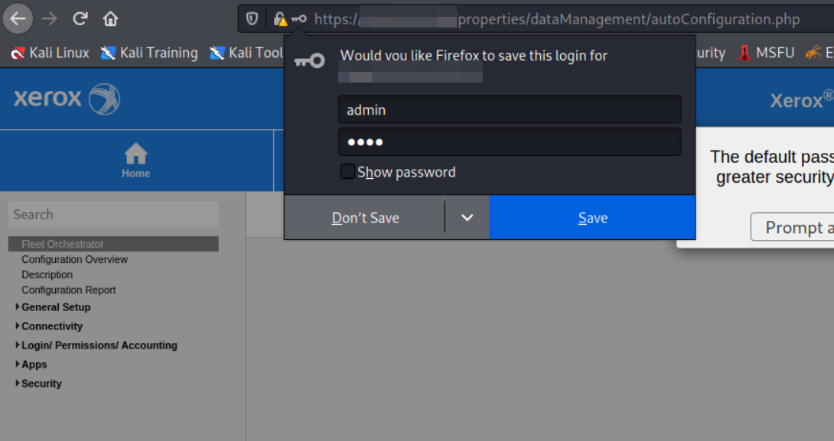Expand the Connectivity section
The image size is (834, 441).
coord(49,326)
